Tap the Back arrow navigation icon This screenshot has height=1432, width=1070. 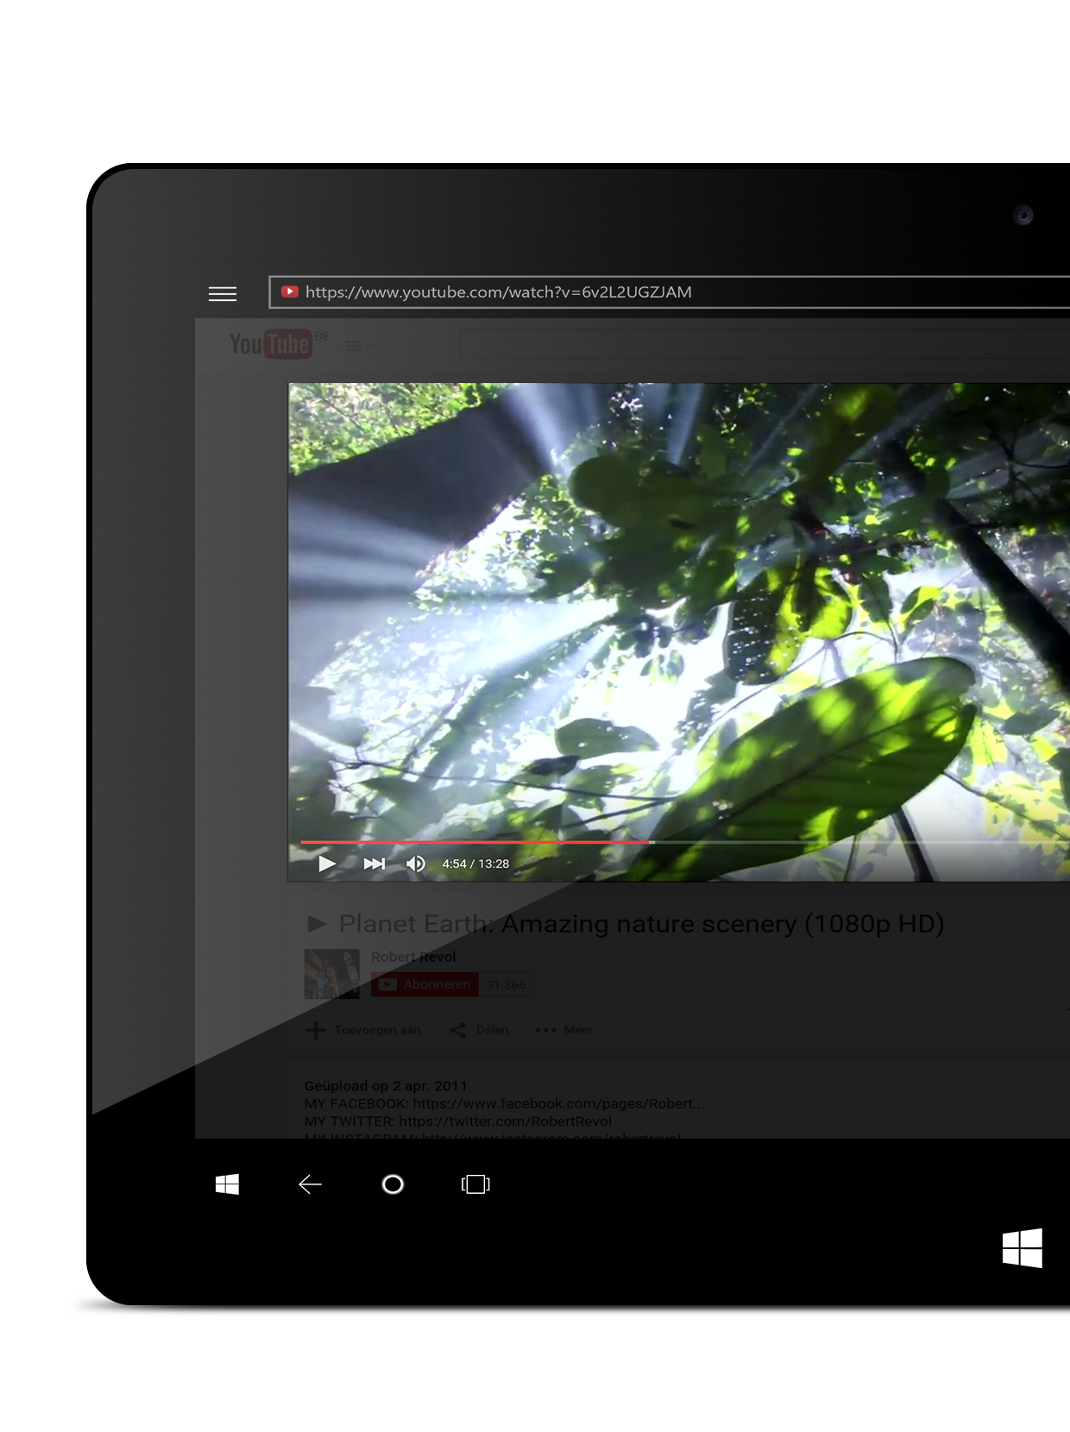coord(310,1184)
